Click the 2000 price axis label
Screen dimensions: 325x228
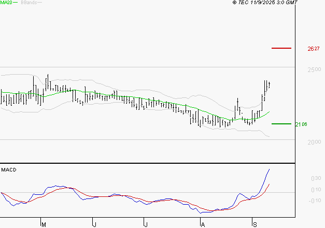314,142
